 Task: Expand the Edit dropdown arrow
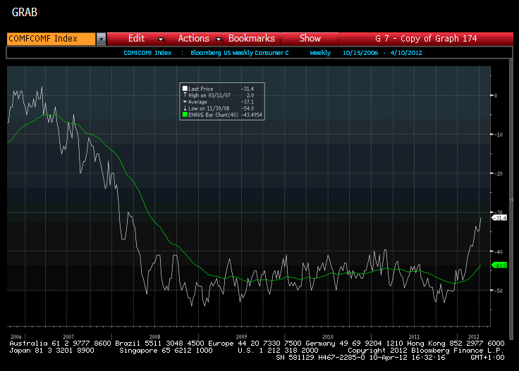161,39
